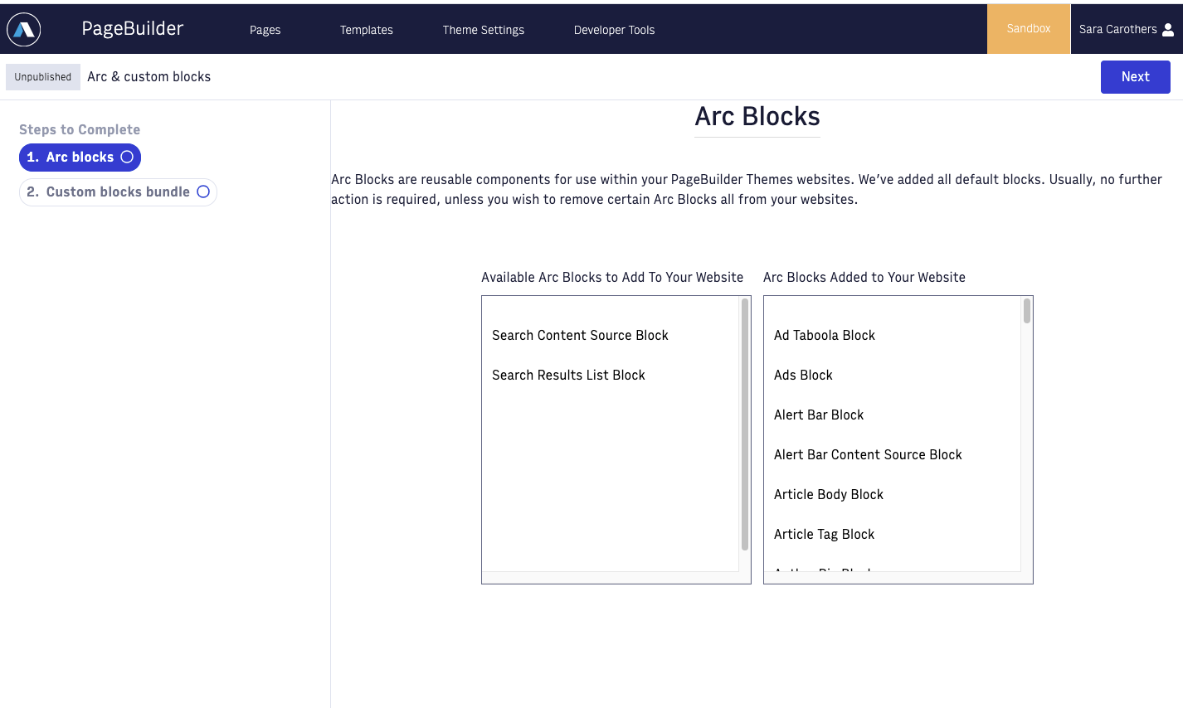Click the Steps to Complete heading
This screenshot has height=708, width=1183.
[x=80, y=130]
